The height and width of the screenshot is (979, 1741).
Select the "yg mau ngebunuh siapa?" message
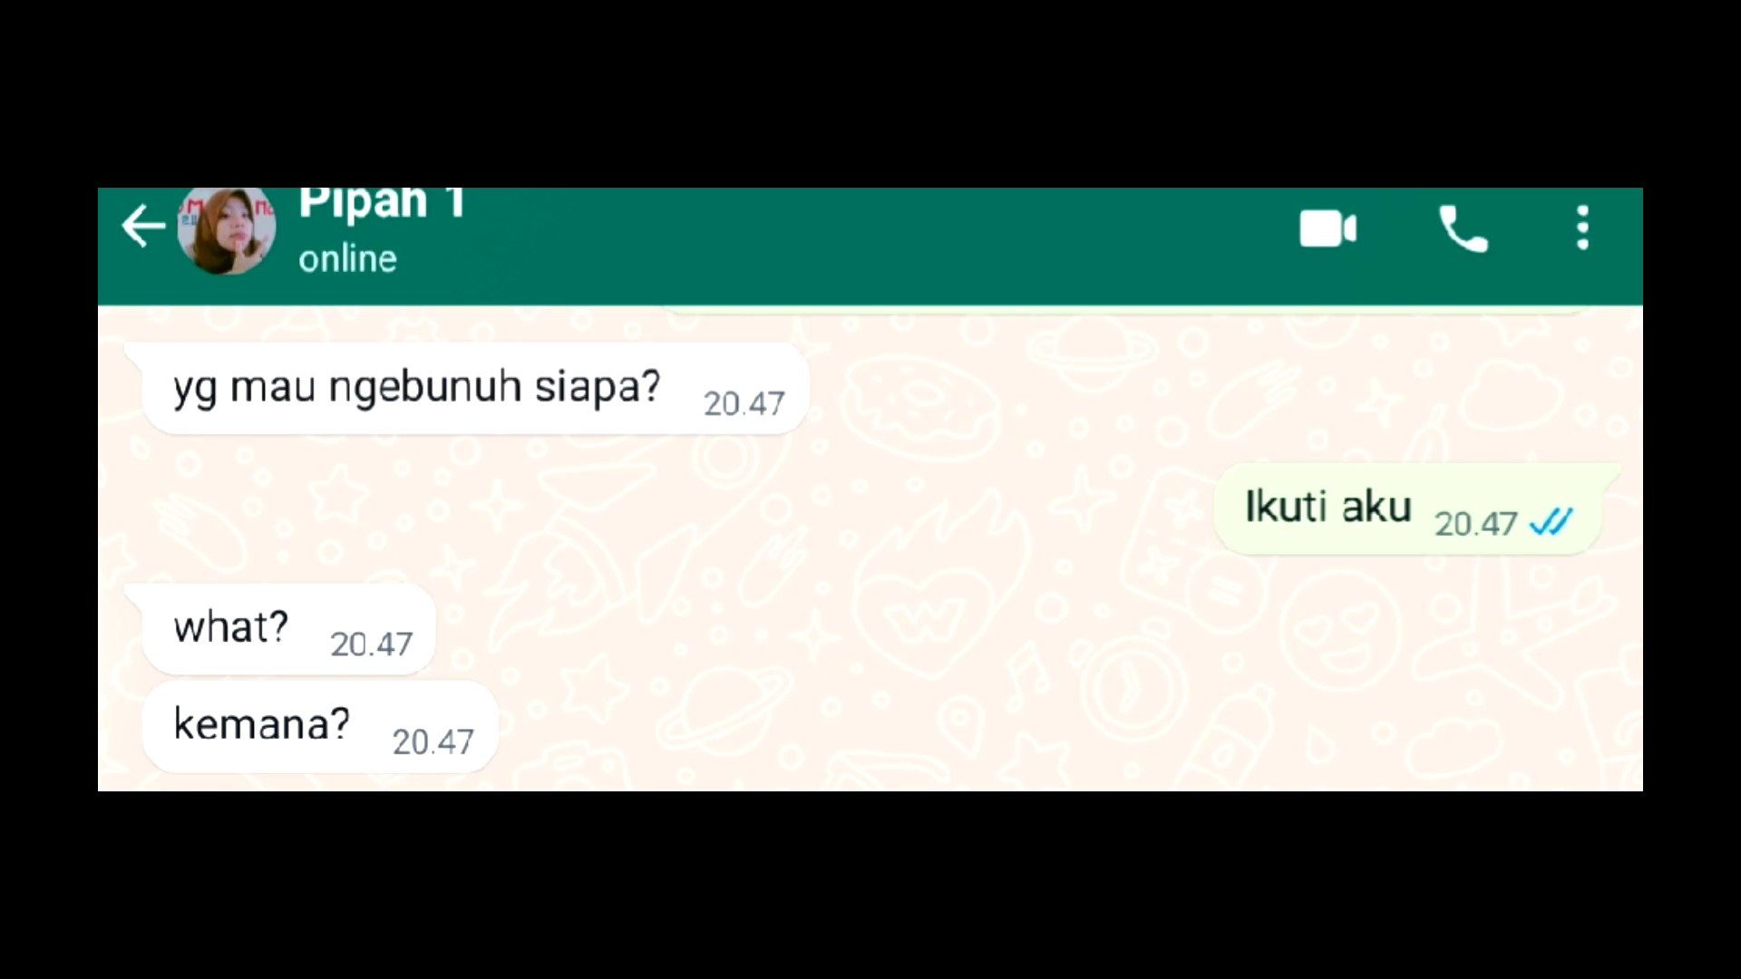click(x=475, y=389)
